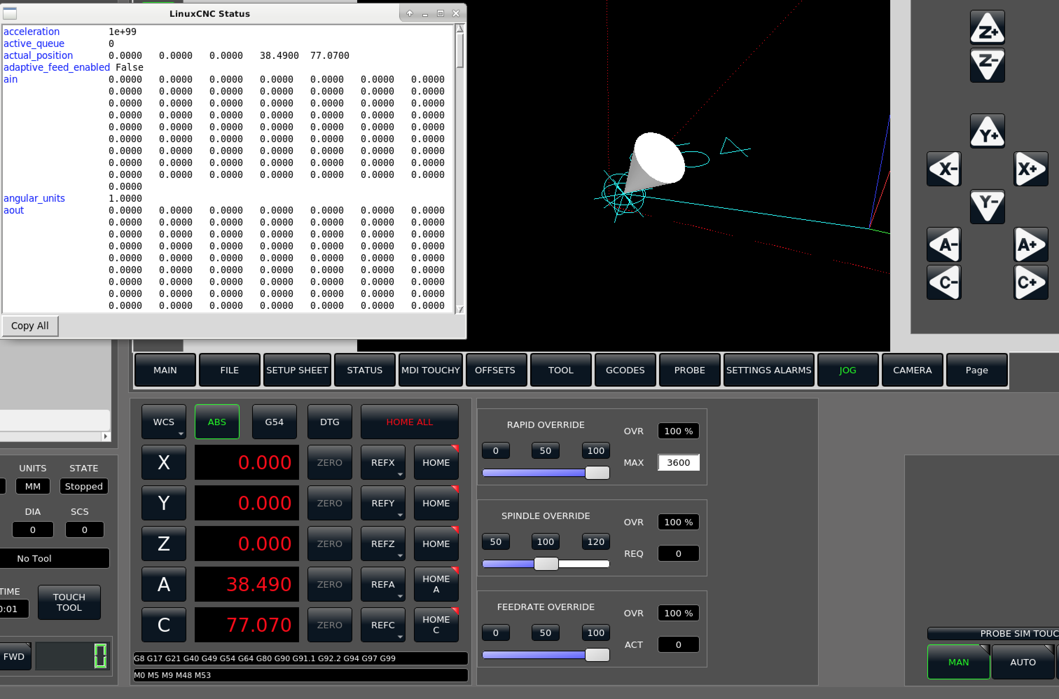Open the TOOL tab

pyautogui.click(x=561, y=370)
